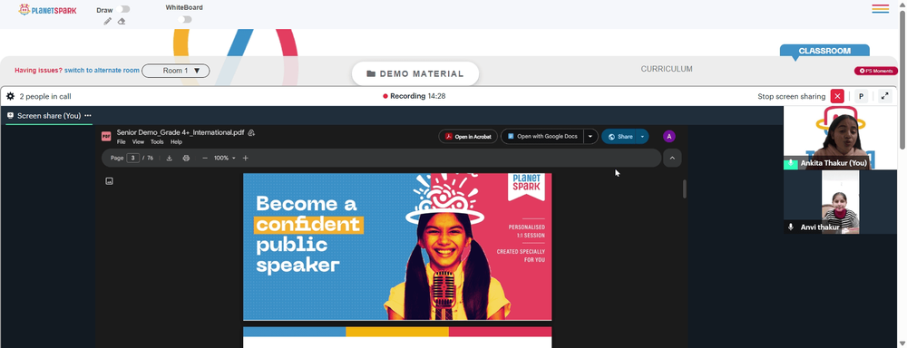Click 2 people in call text

click(x=45, y=97)
